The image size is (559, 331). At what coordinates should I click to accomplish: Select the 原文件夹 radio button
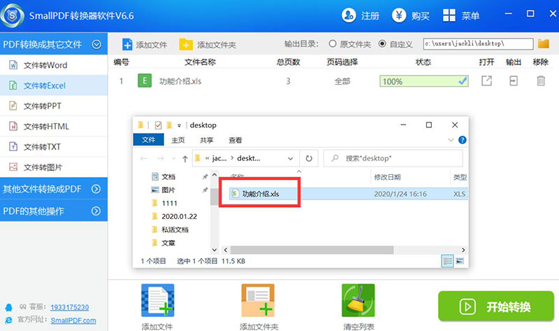(x=333, y=43)
